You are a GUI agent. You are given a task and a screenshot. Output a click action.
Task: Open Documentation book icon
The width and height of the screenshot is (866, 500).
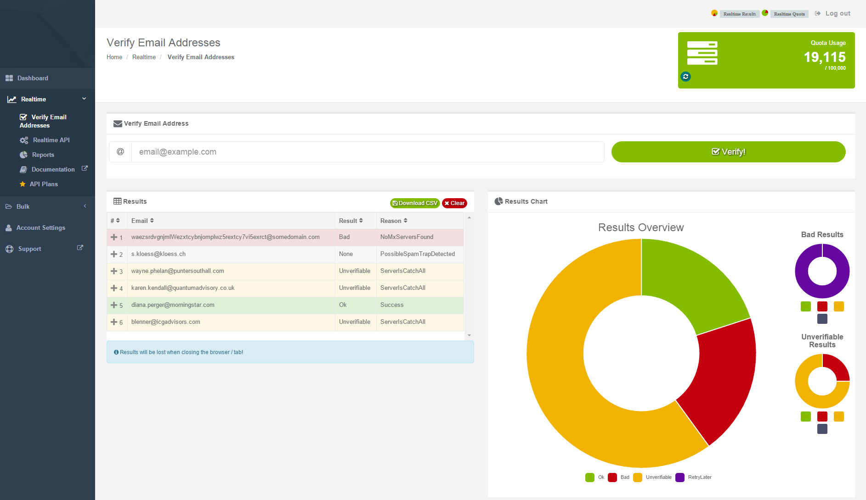(23, 170)
